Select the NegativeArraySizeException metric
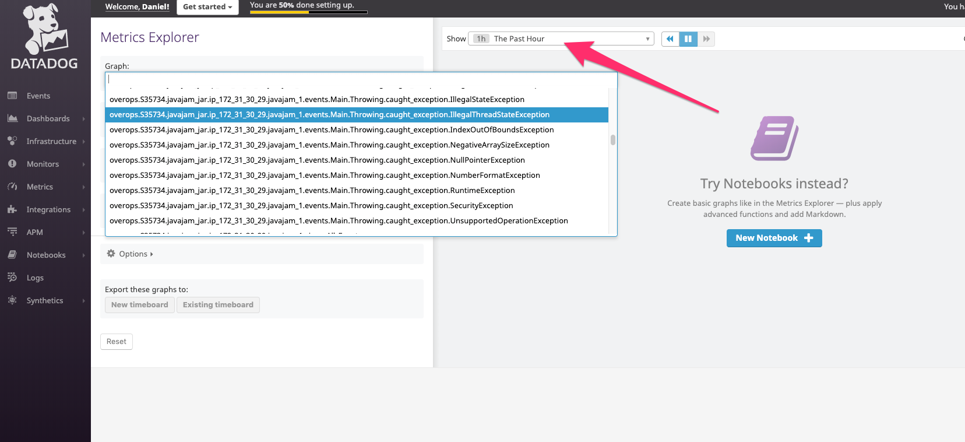Screen dimensions: 965x442 click(x=357, y=145)
